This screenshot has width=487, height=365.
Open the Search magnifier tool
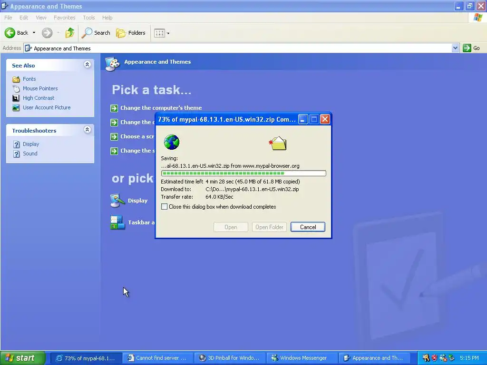96,33
